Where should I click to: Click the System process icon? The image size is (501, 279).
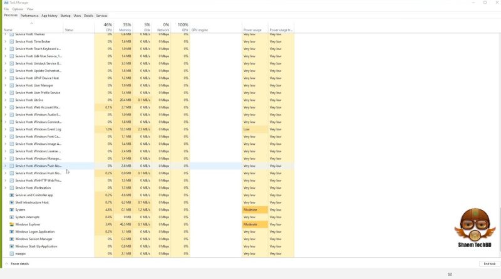click(x=12, y=210)
